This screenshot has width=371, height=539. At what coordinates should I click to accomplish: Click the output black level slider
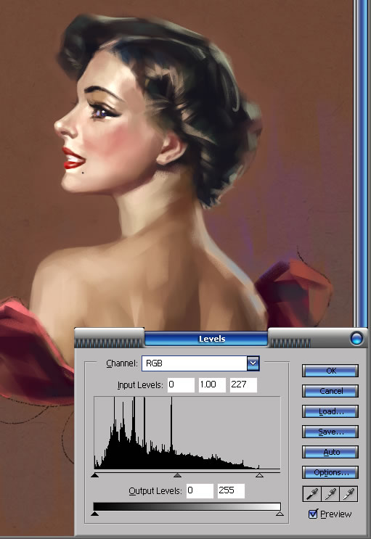[95, 514]
